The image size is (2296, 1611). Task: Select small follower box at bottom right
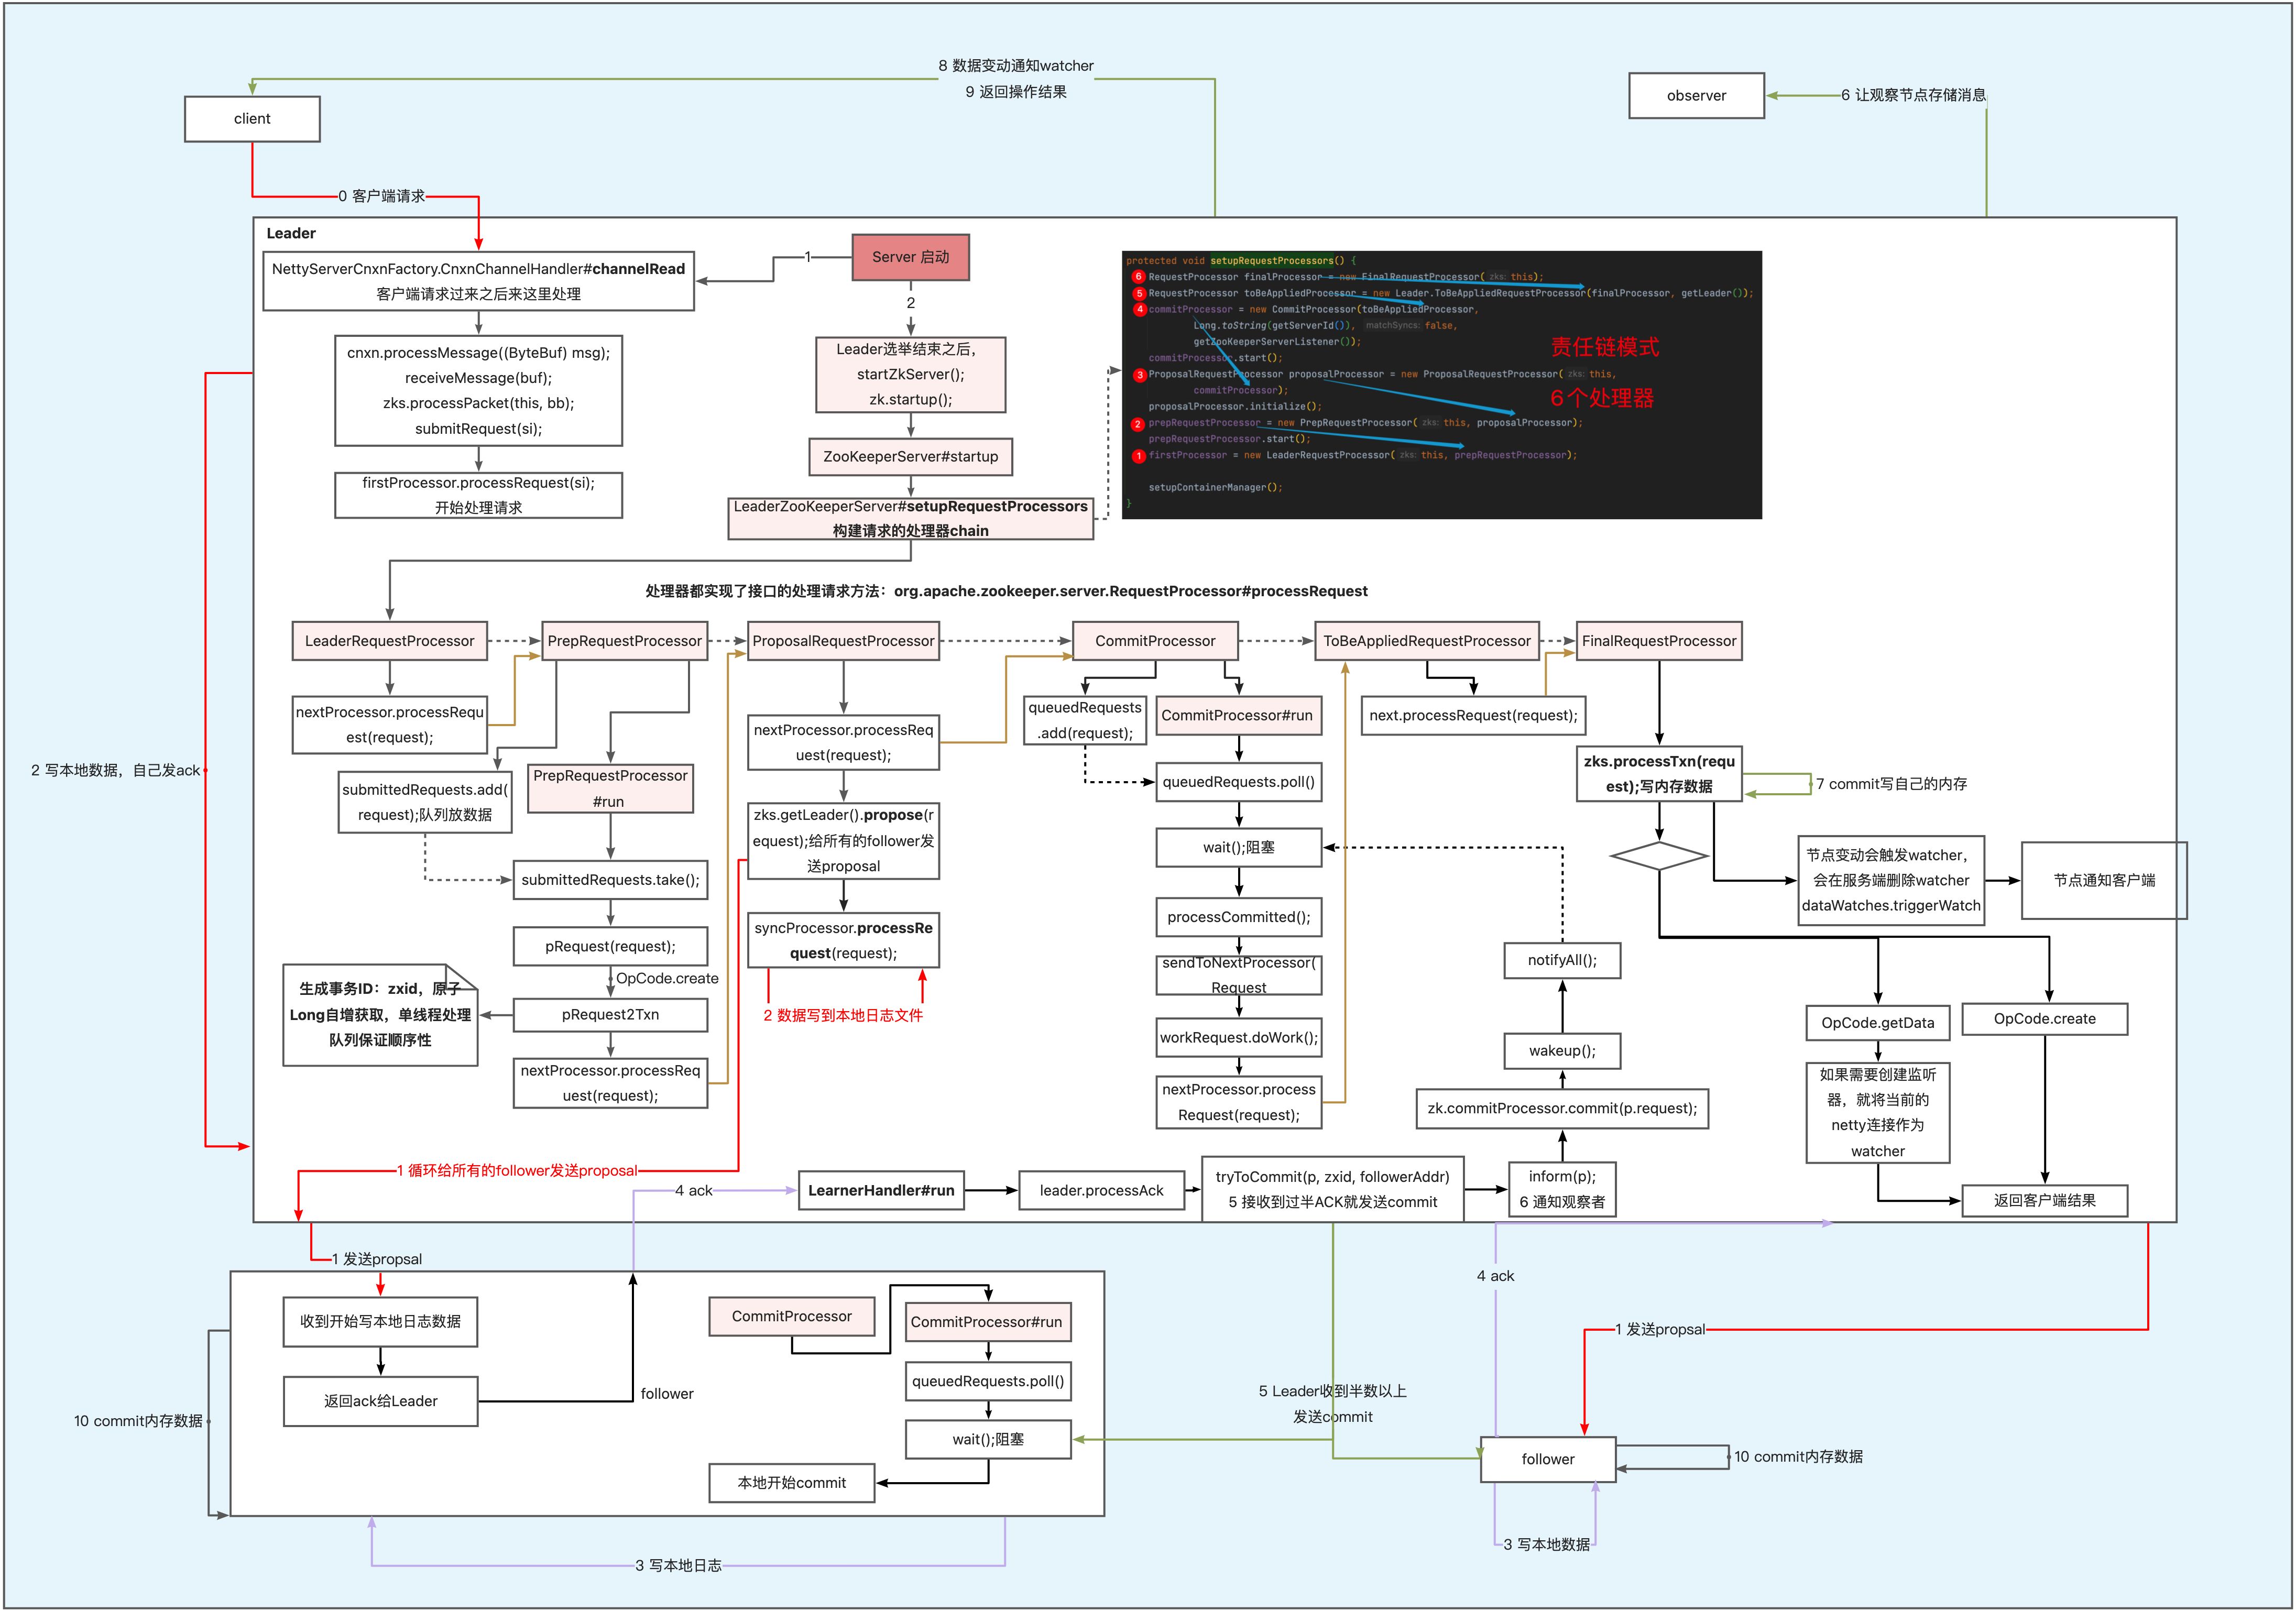tap(1547, 1459)
